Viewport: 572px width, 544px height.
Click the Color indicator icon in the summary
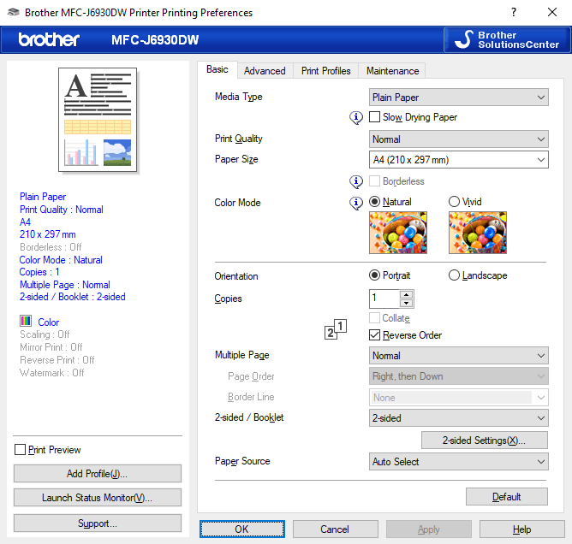tap(26, 321)
